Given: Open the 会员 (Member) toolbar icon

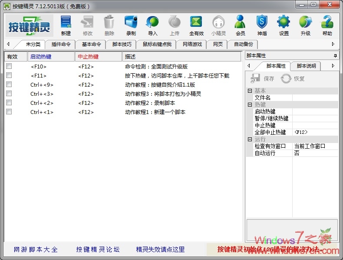Looking at the screenshot, I should tap(240, 26).
